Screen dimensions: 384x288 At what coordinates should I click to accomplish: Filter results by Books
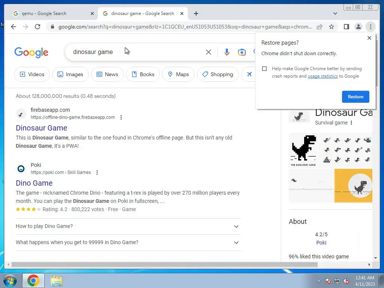[x=143, y=75]
